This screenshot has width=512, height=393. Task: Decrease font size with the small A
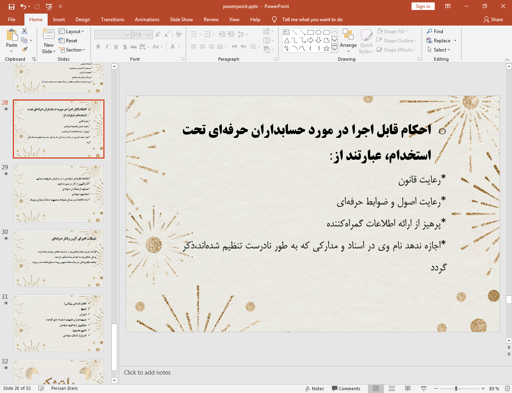(x=166, y=35)
